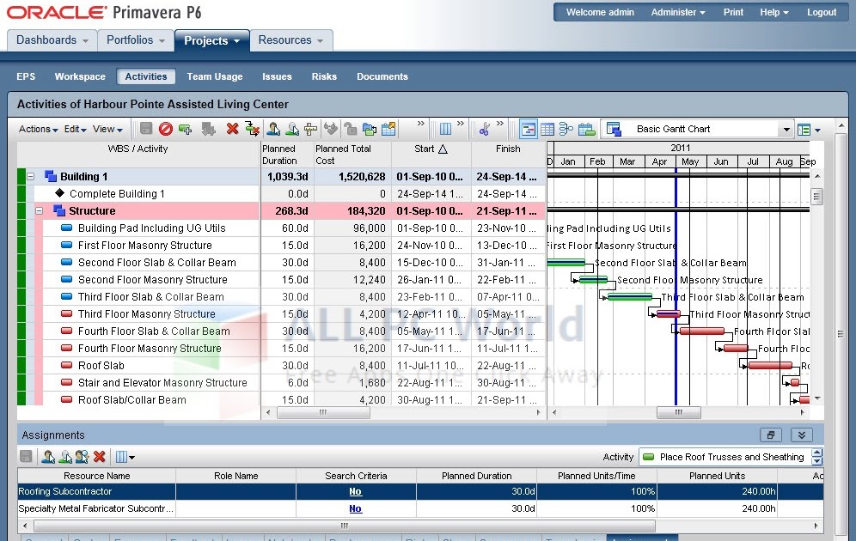
Task: Open the Risks page
Action: point(324,77)
